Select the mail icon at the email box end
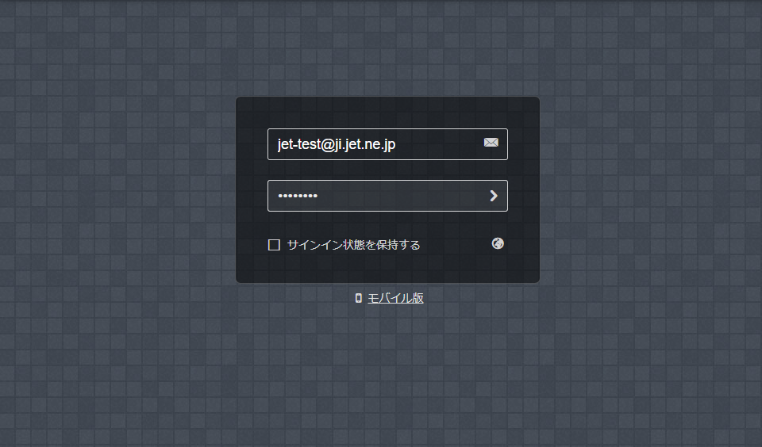The image size is (762, 447). 491,142
